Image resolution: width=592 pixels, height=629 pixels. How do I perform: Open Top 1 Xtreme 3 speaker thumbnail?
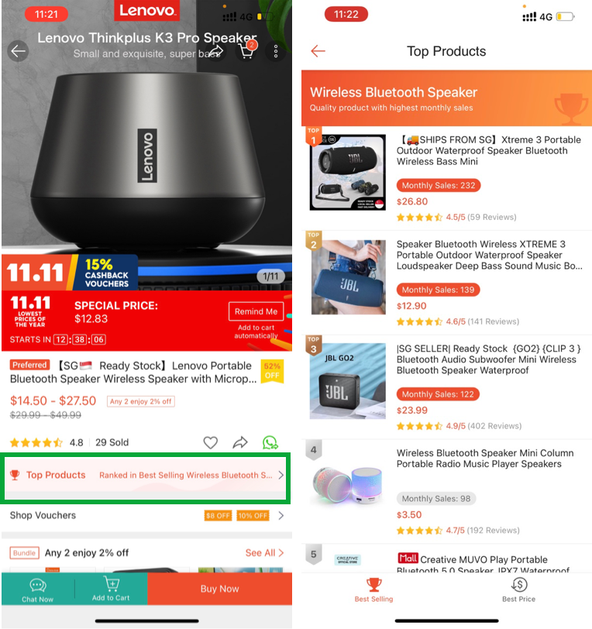tap(348, 172)
